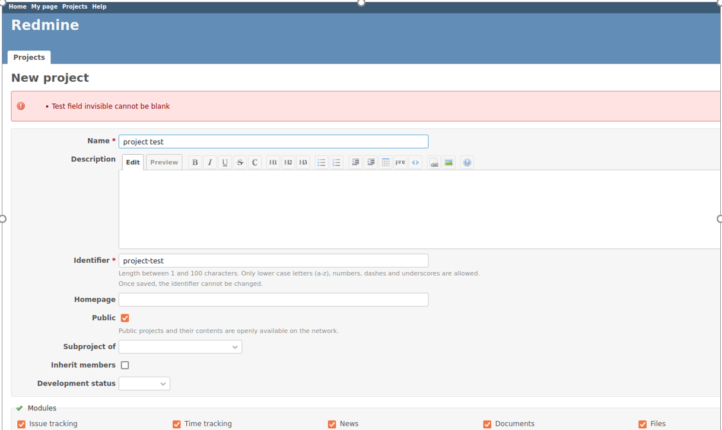Insert a table into the description
722x430 pixels.
pos(386,163)
